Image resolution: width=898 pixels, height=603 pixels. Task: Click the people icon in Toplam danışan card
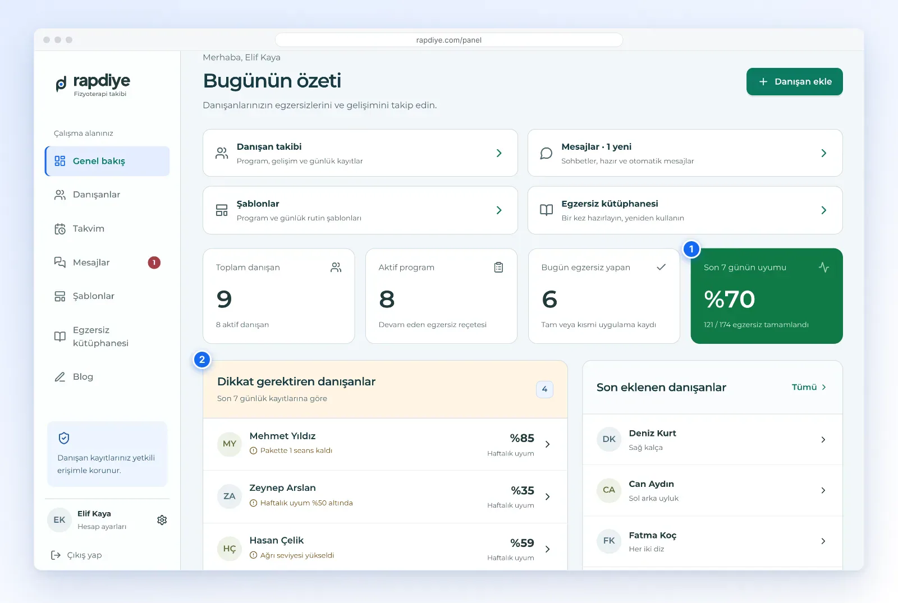click(x=336, y=268)
